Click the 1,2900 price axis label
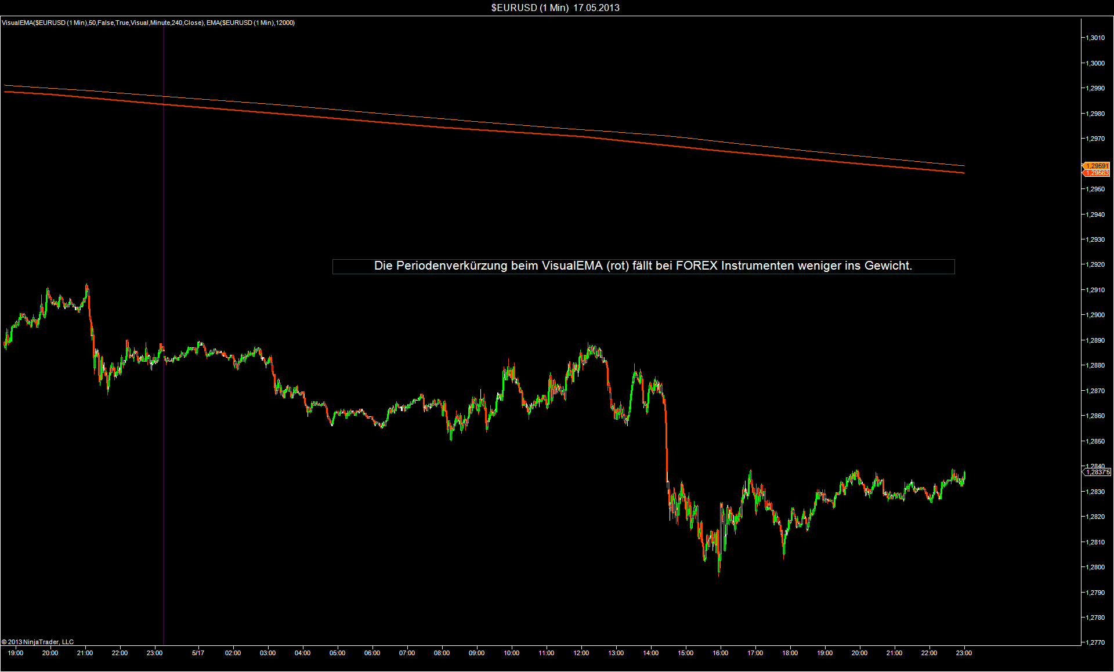 1095,315
